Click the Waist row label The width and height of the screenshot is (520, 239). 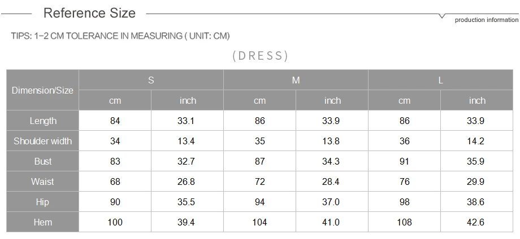coord(42,182)
